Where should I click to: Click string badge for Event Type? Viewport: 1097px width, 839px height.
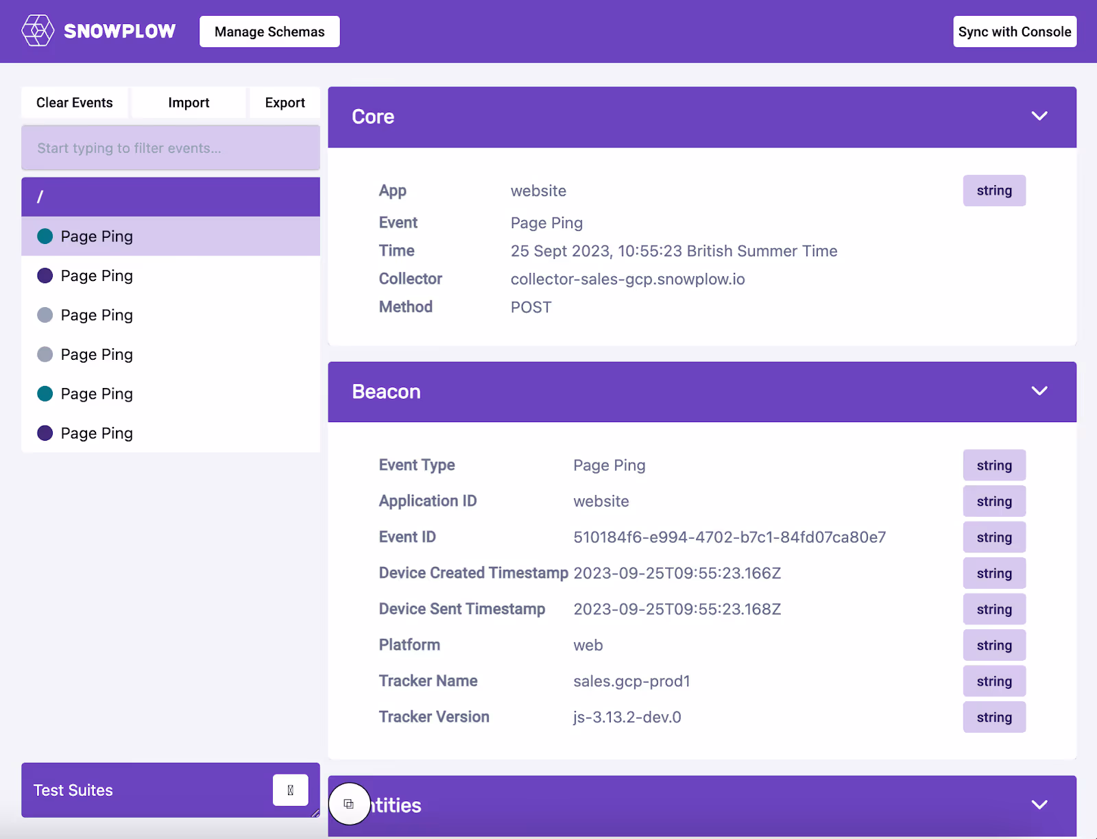(x=994, y=465)
